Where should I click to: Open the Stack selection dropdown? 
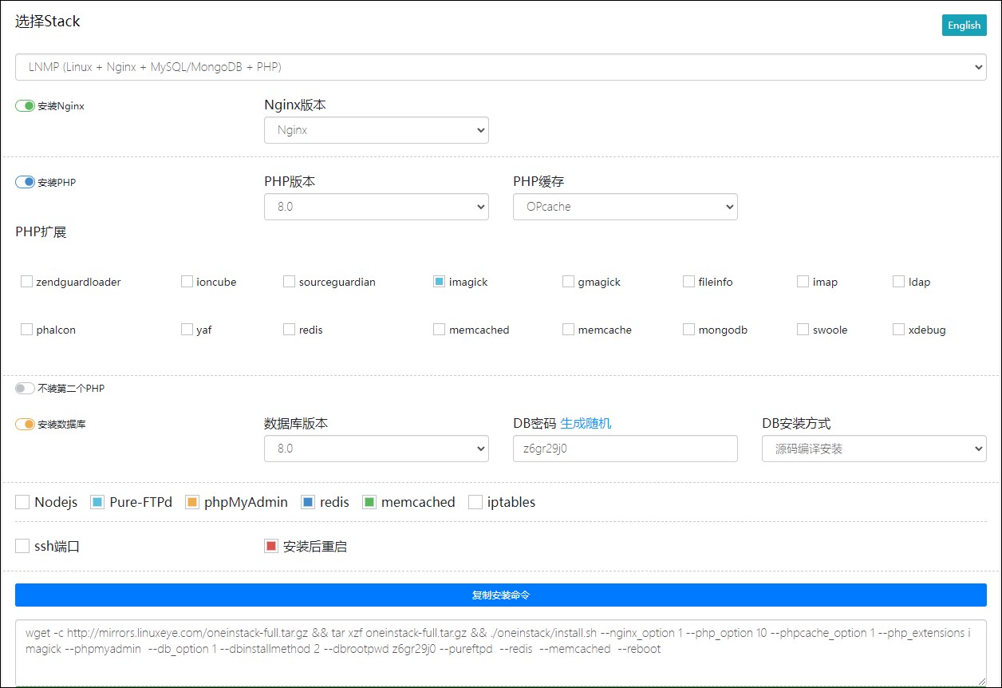[x=500, y=67]
